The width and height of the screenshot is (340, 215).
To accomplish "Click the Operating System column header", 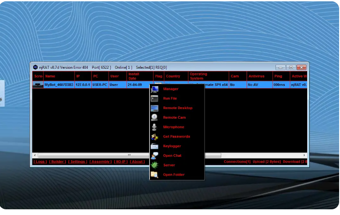I will click(x=209, y=76).
